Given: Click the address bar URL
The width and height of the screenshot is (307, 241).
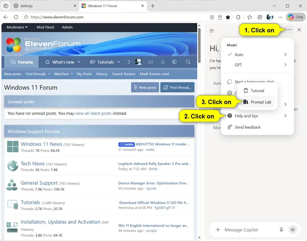Looking at the screenshot, I should [57, 17].
